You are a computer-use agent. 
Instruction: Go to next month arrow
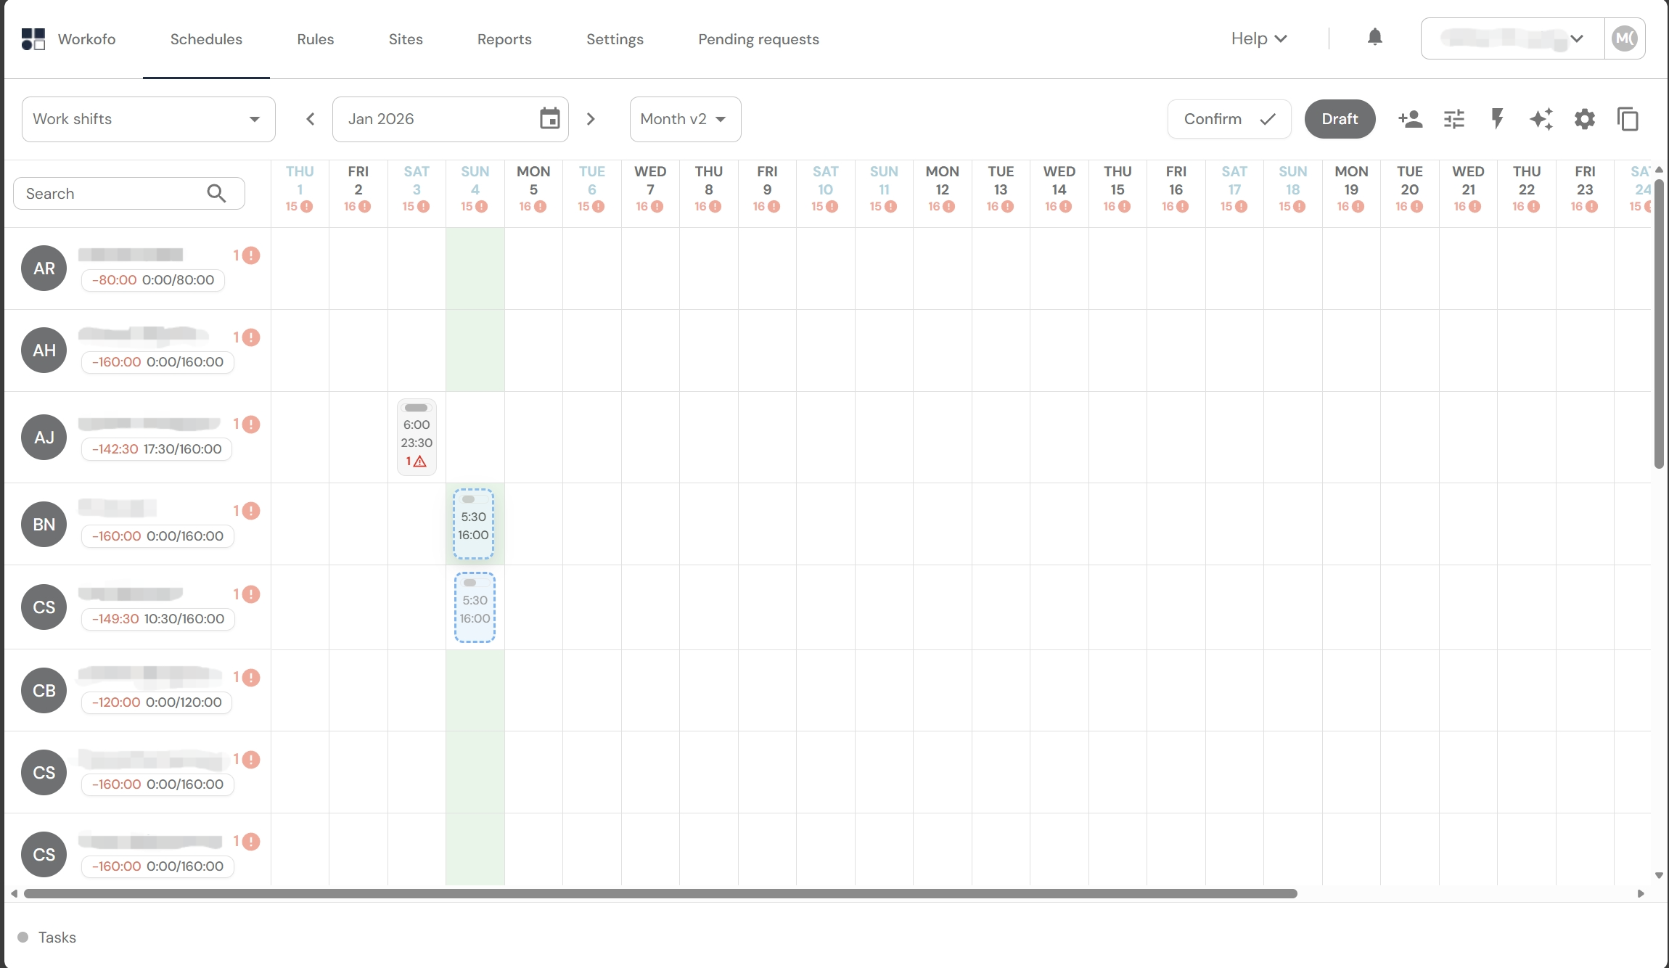pyautogui.click(x=591, y=119)
